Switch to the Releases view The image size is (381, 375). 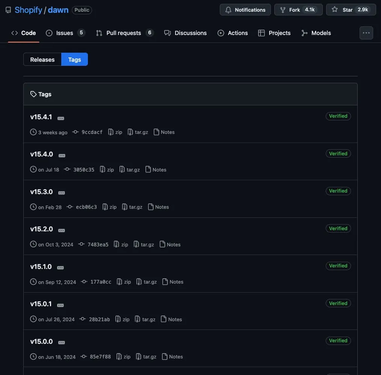click(x=42, y=59)
